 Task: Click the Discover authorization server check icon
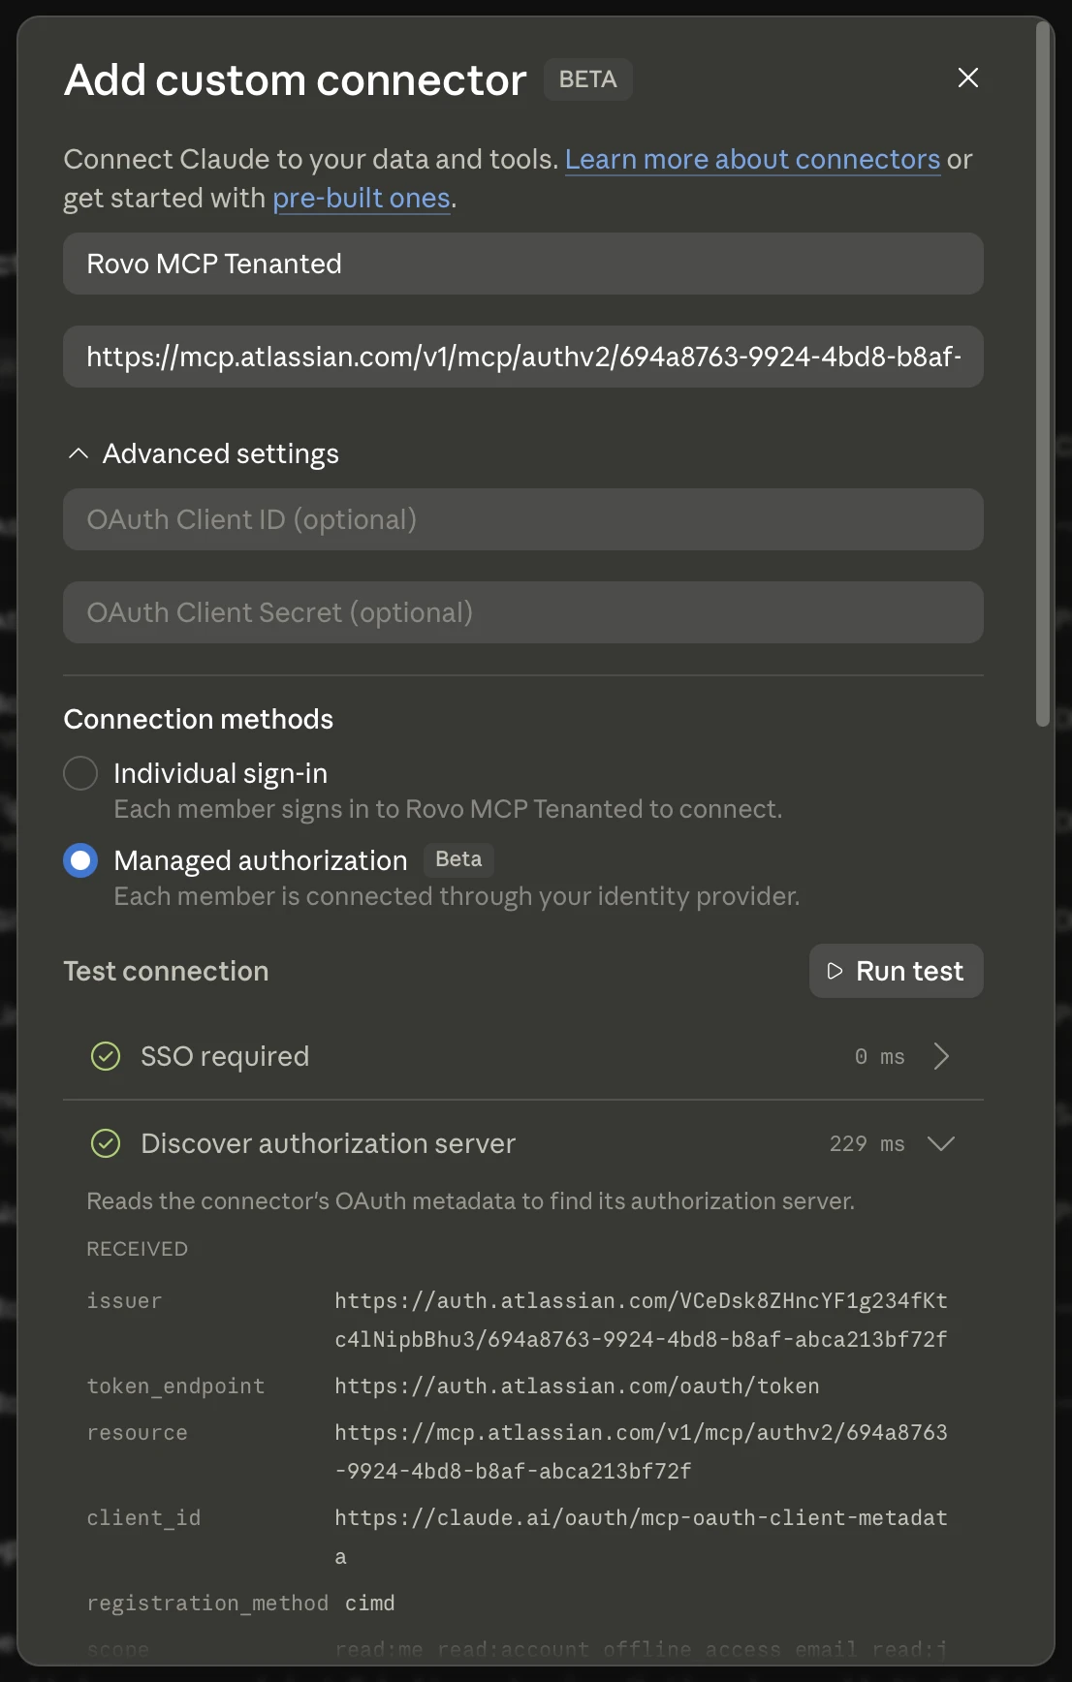[x=106, y=1143]
